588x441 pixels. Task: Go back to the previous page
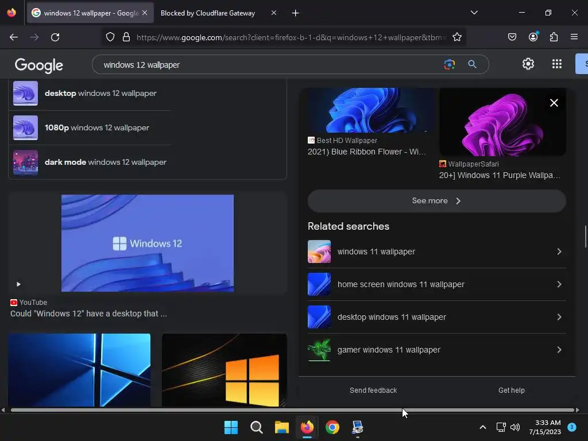(x=14, y=37)
